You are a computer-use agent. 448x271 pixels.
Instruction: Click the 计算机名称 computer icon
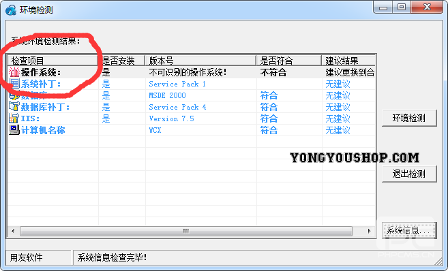[x=14, y=130]
